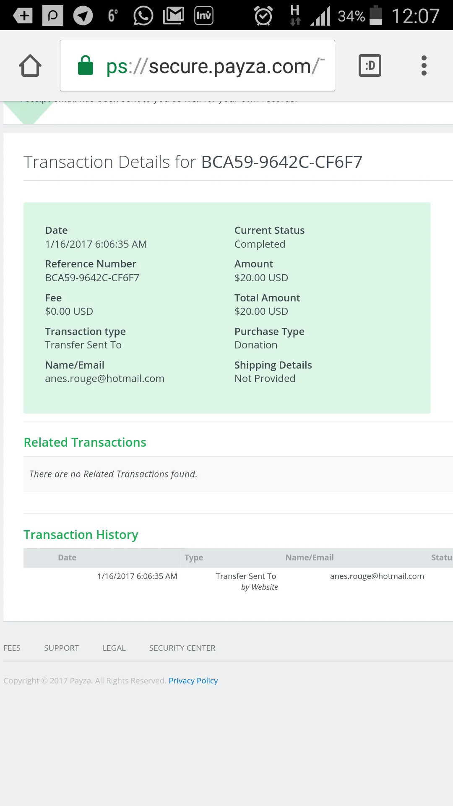The width and height of the screenshot is (453, 806).
Task: Tap the anes.rouge@hotmail.com transaction history entry
Action: [x=377, y=576]
